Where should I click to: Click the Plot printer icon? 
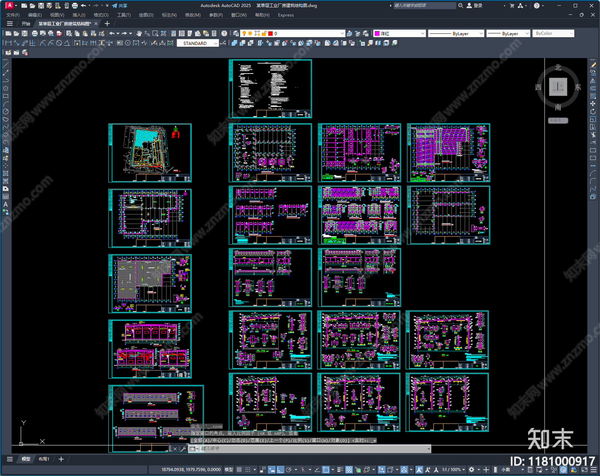(34, 33)
